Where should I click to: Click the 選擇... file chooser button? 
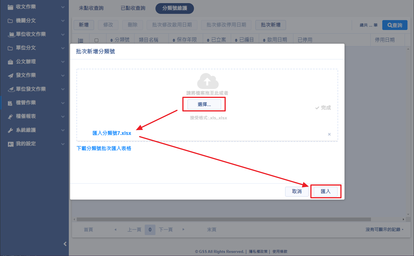204,104
